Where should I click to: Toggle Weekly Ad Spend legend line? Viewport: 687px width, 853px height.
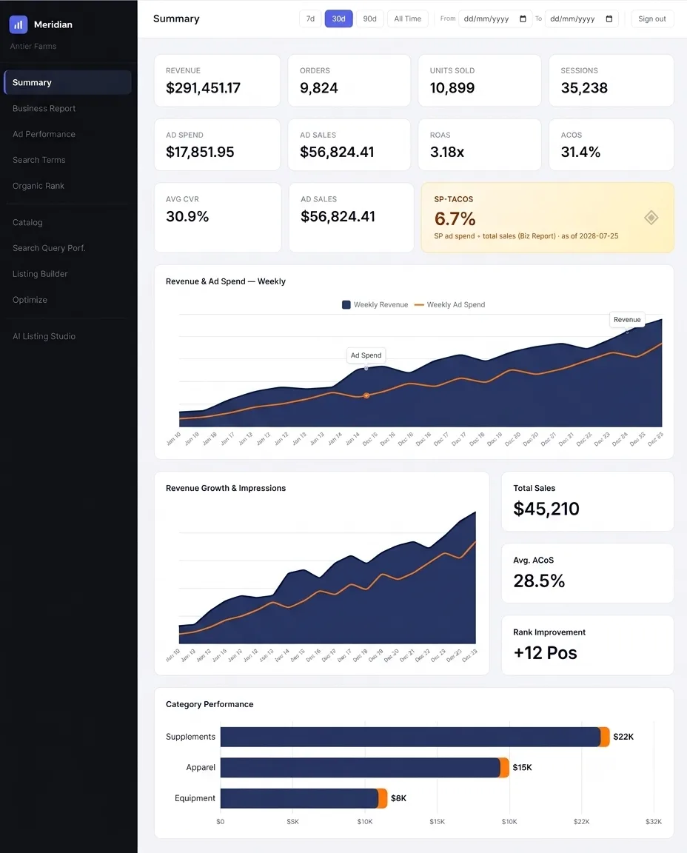[x=419, y=304]
